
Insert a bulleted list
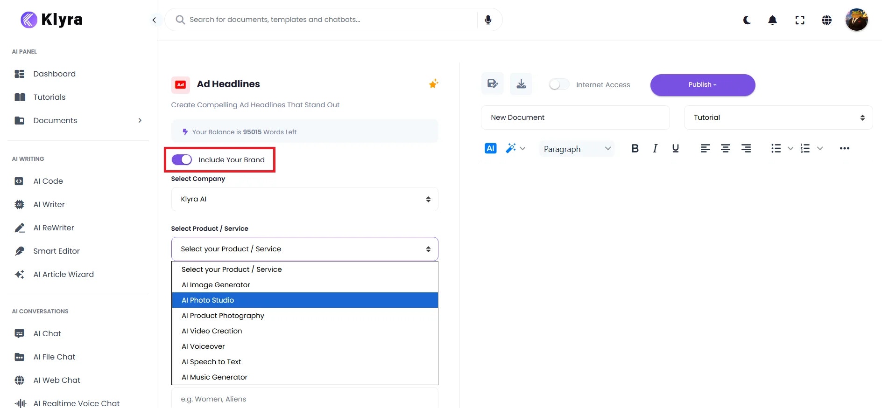(x=776, y=148)
